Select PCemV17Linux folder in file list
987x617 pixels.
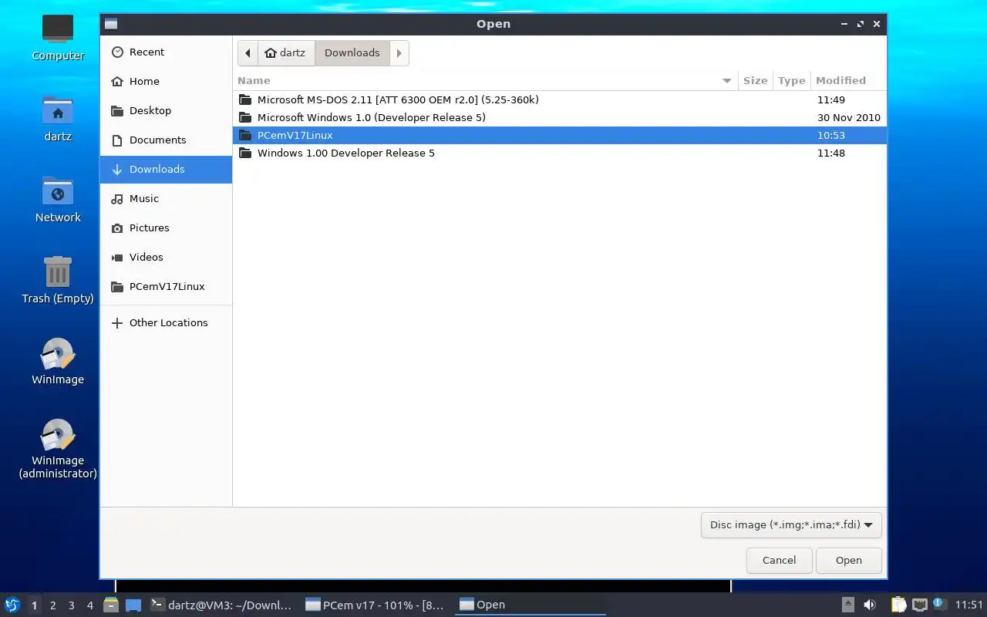(560, 135)
